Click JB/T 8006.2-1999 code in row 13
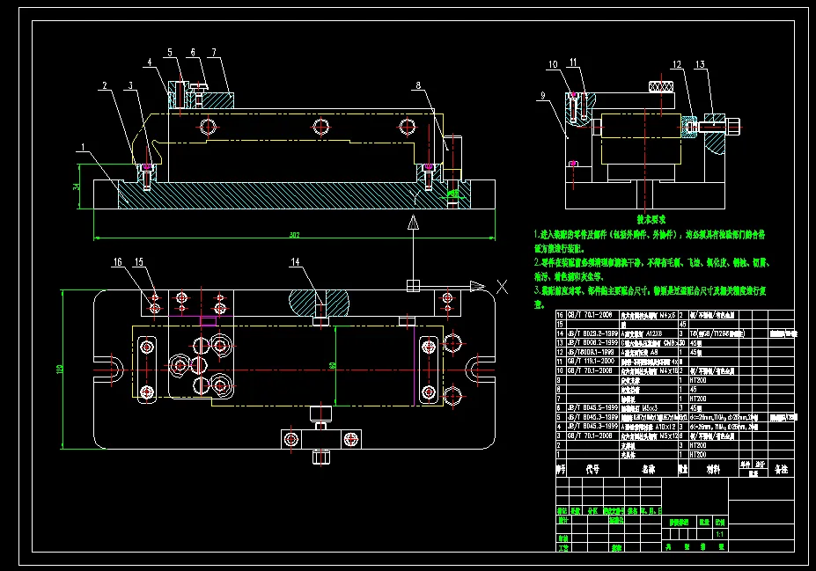The image size is (816, 571). click(592, 343)
